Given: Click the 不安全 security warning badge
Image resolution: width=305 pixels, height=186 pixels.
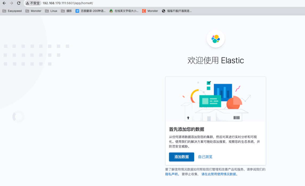Looking at the screenshot, I should (33, 3).
